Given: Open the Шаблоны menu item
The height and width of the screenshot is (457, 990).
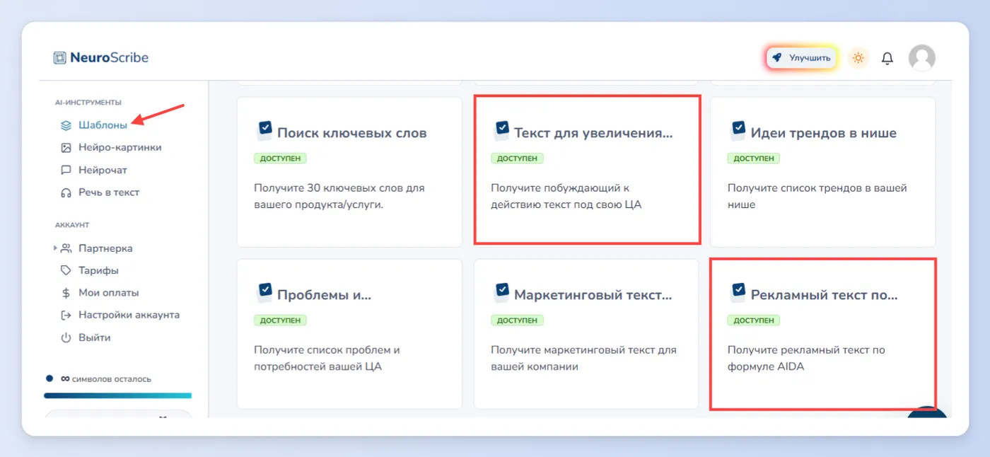Looking at the screenshot, I should coord(103,125).
